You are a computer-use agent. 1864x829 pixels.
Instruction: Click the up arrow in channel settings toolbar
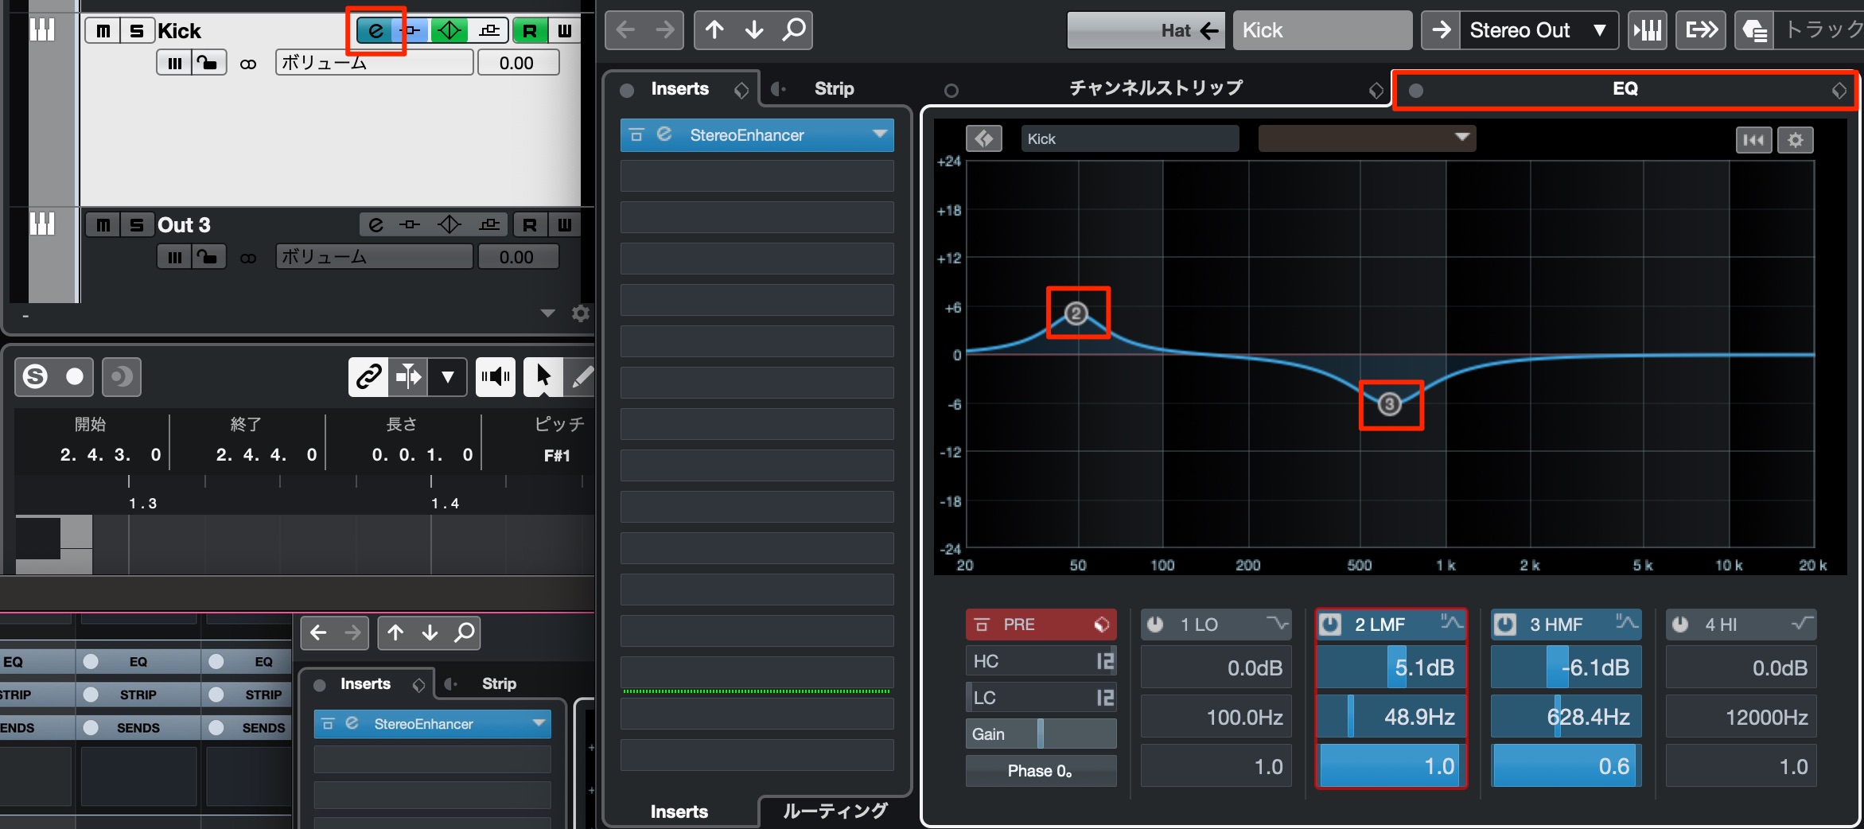tap(714, 30)
